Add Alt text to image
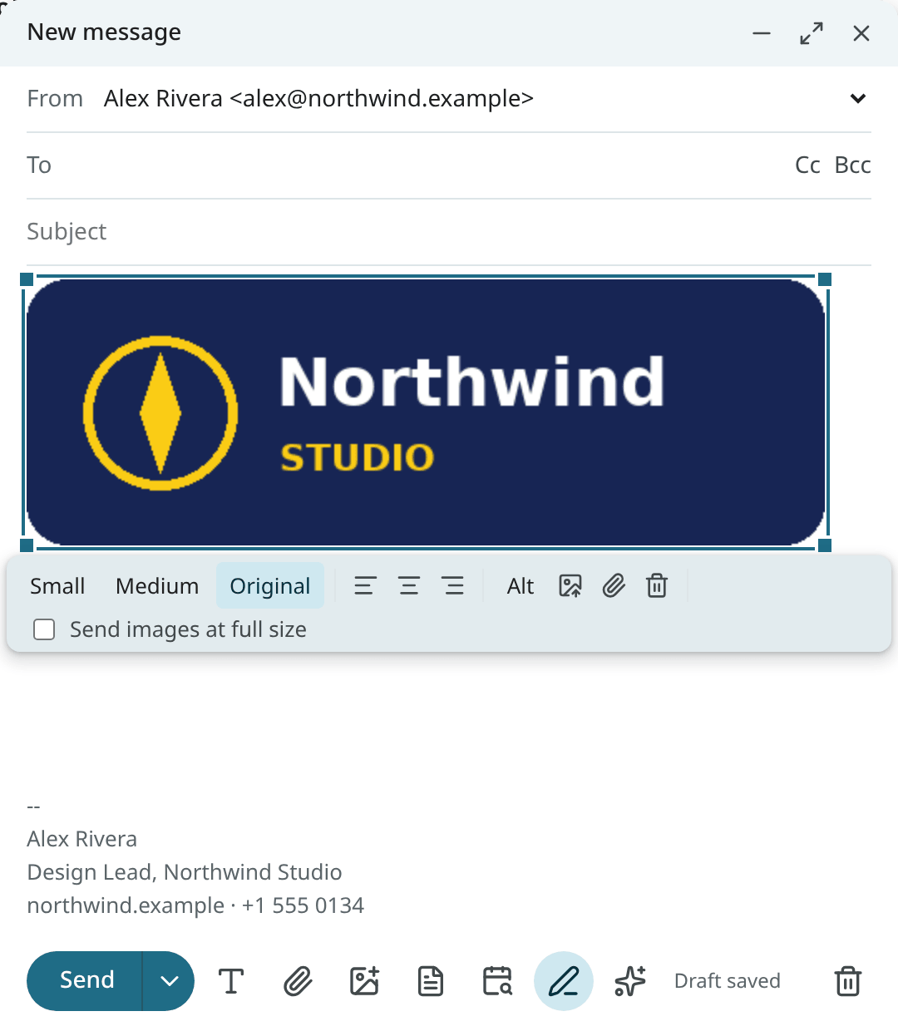898x1031 pixels. 521,586
